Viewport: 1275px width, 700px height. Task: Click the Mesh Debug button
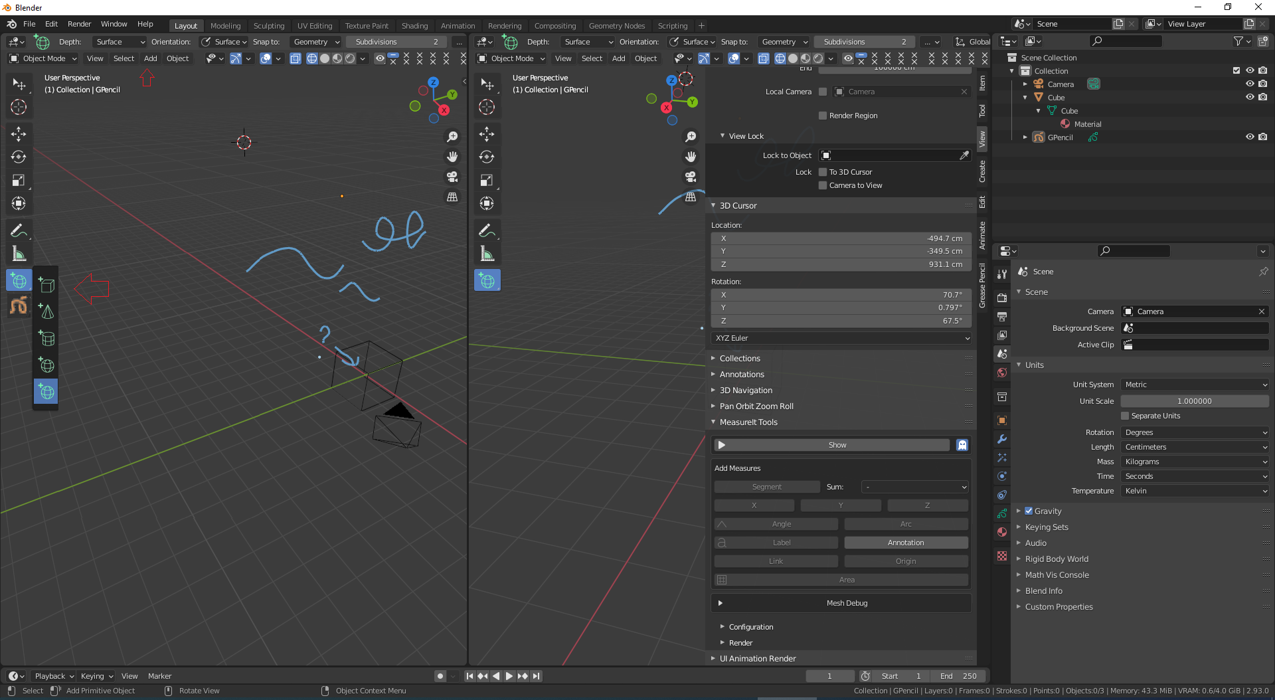[x=841, y=603]
